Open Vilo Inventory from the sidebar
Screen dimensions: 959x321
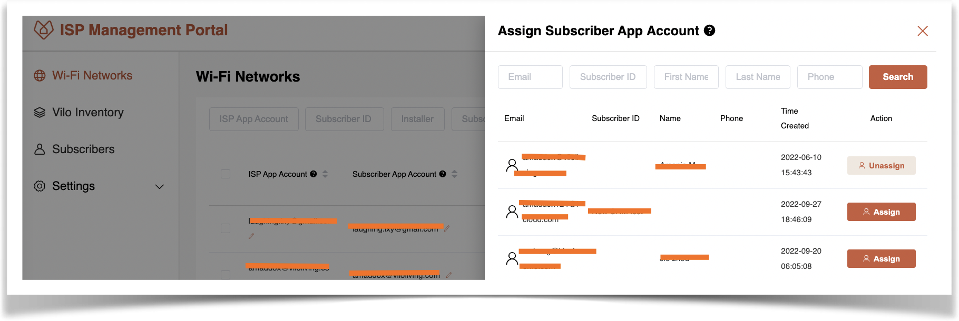point(88,112)
